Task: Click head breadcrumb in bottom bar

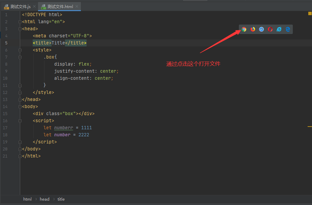Action: tap(44, 199)
